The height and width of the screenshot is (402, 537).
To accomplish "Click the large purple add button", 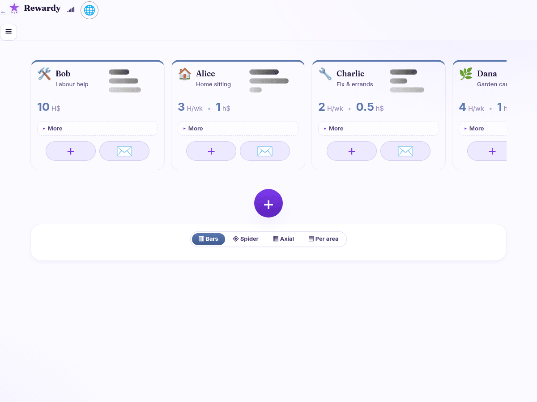I will pyautogui.click(x=268, y=203).
